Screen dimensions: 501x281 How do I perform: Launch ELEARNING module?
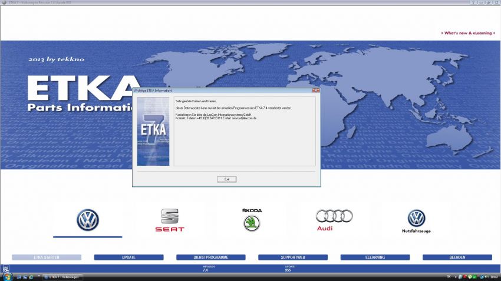click(x=375, y=257)
